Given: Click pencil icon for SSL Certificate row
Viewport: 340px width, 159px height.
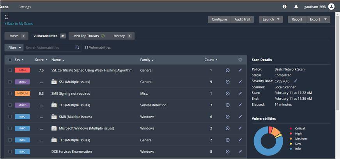Looking at the screenshot, I should pos(240,70).
